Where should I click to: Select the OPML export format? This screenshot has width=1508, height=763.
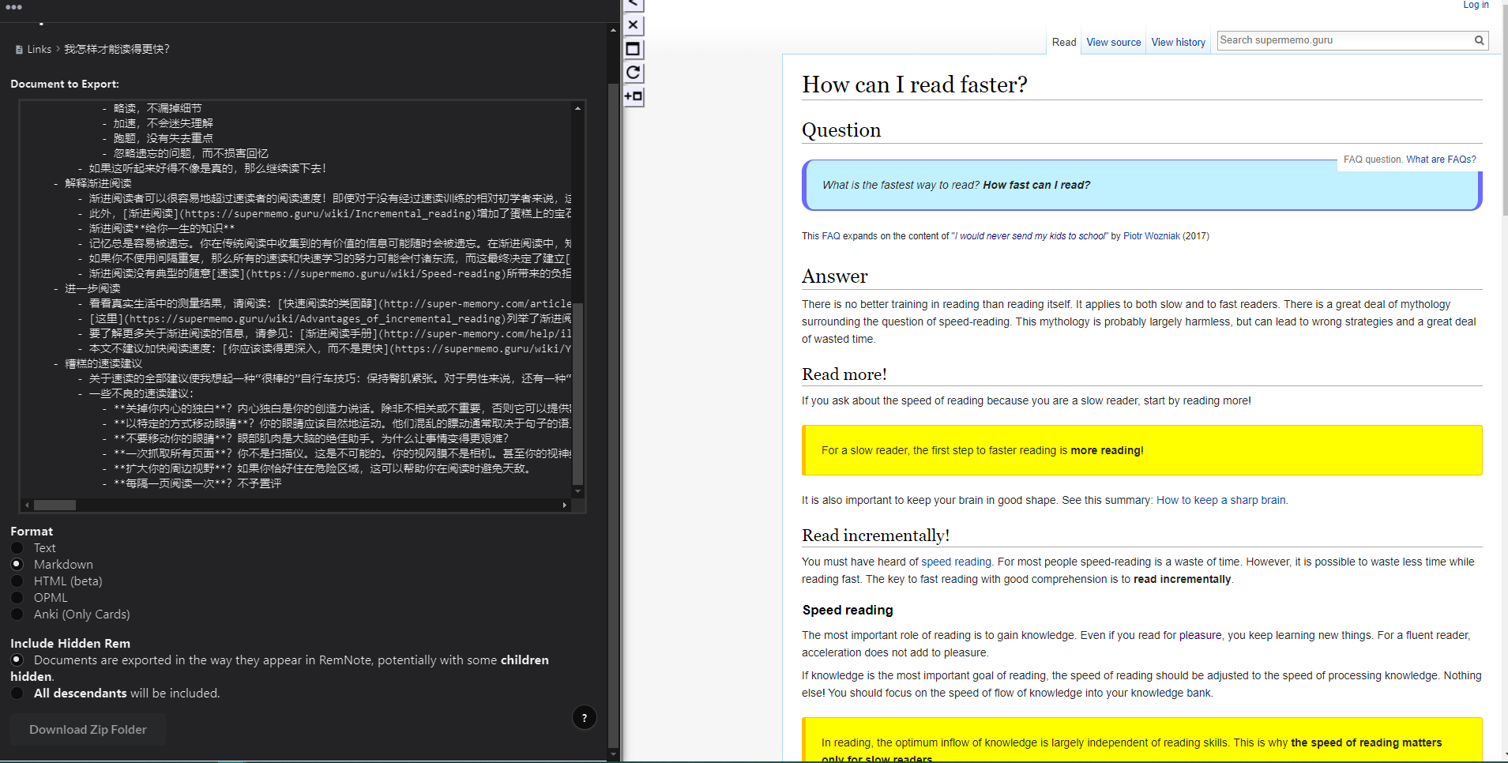pos(17,598)
